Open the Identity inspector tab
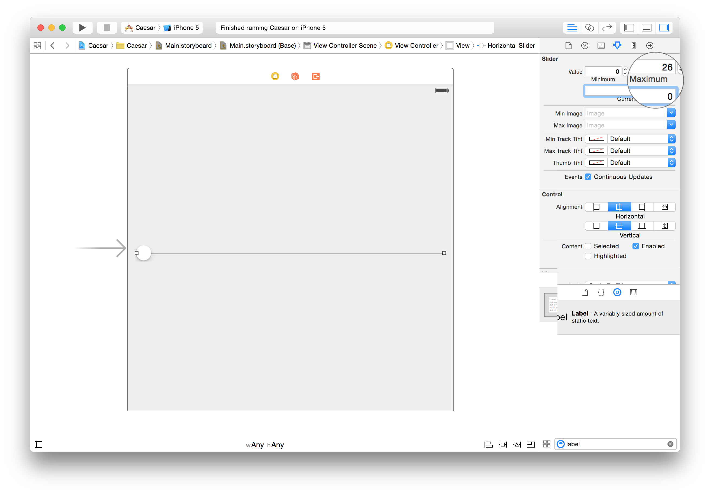Viewport: 710px width, 495px height. [x=601, y=46]
